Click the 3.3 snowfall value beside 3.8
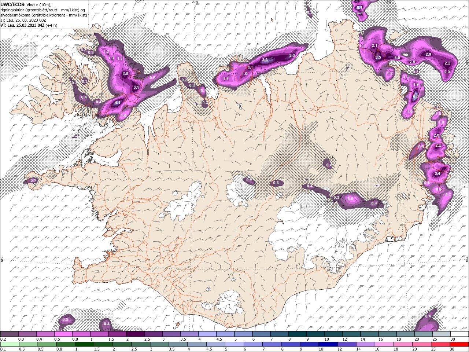Screen dimensions: 469x352 click(x=292, y=55)
